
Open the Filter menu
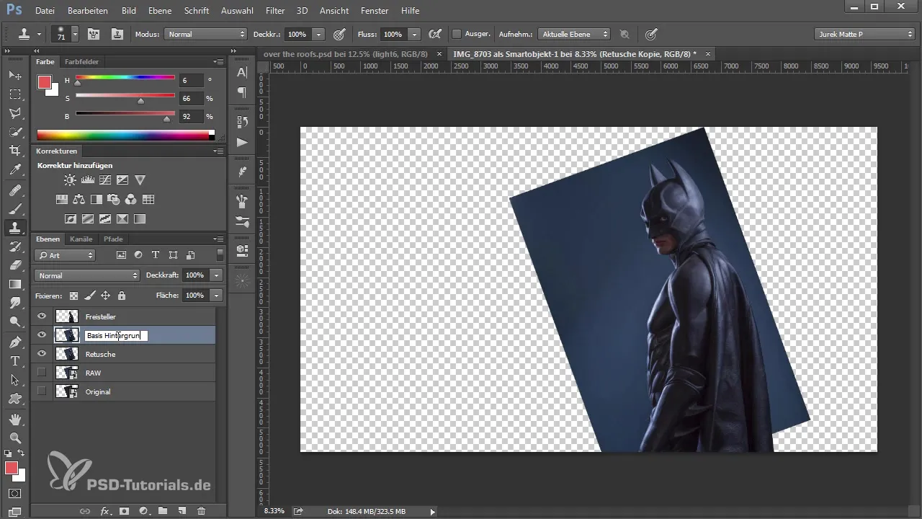[x=274, y=11]
